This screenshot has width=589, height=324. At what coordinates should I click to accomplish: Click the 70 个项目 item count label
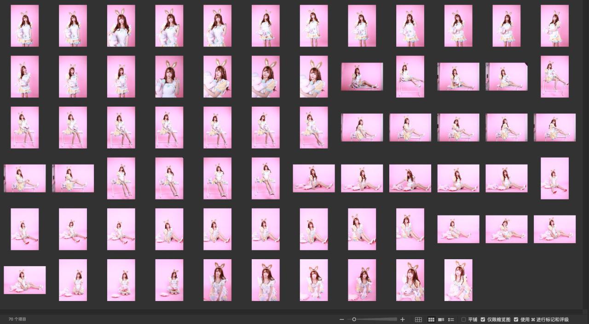pos(17,319)
